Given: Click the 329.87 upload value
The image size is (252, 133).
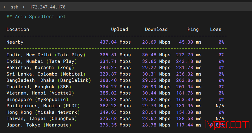Looking at the screenshot, I should [x=108, y=74].
